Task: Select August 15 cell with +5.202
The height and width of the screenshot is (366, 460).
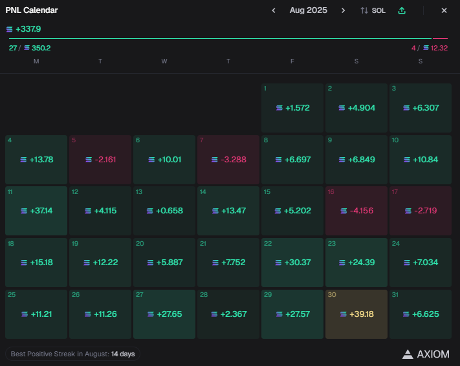Action: (x=292, y=211)
